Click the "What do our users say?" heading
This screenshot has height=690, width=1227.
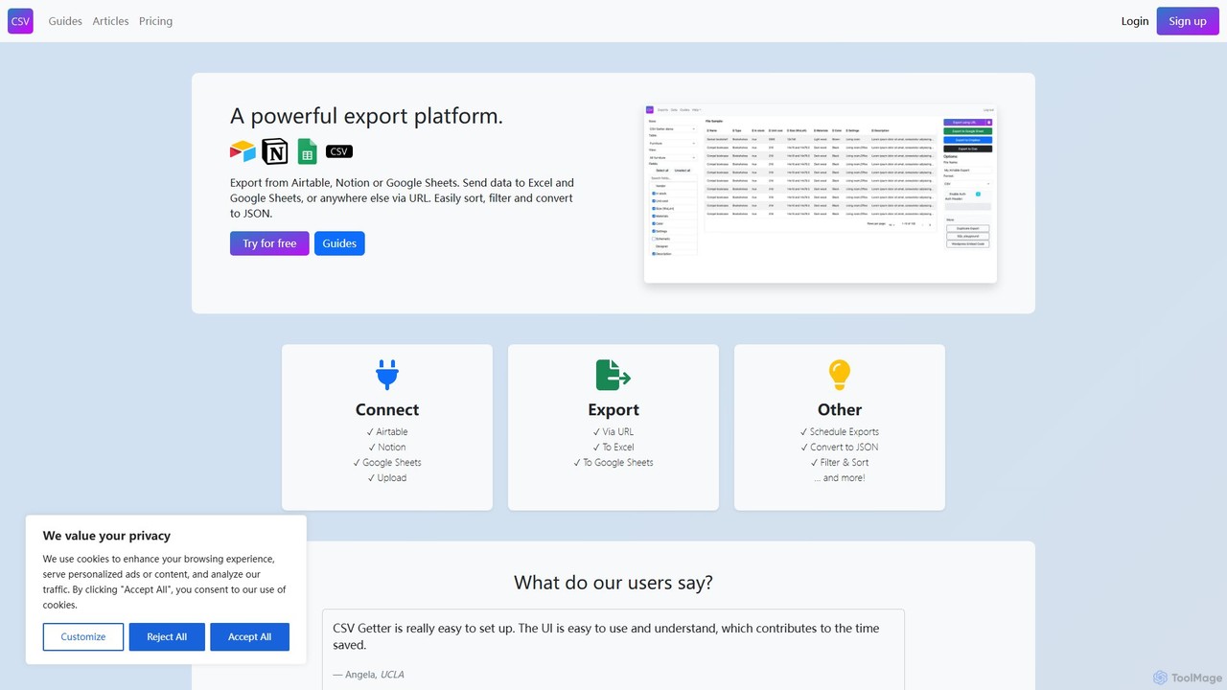click(613, 583)
